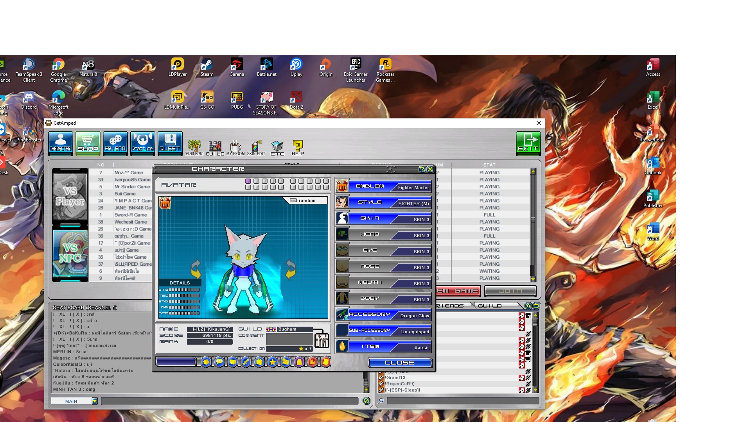Select the VS NPC mode panel
The image size is (751, 422).
70,254
